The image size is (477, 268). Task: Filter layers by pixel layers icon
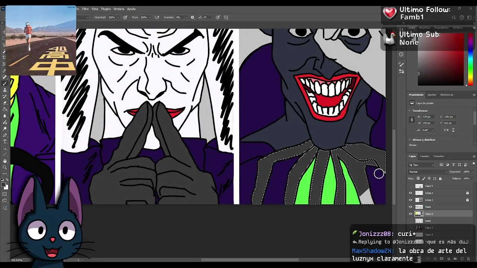coord(442,165)
